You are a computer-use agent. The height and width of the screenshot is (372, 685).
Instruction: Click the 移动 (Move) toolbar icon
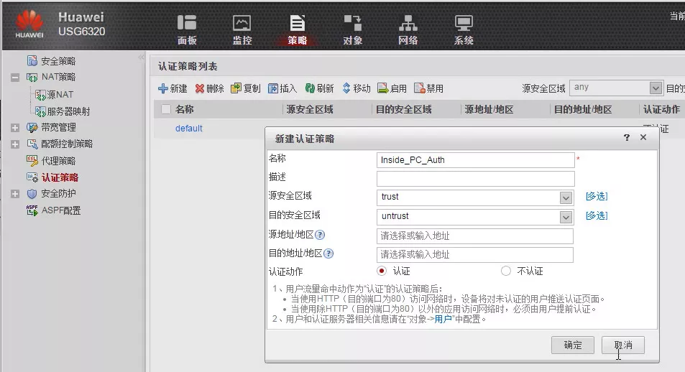point(346,88)
